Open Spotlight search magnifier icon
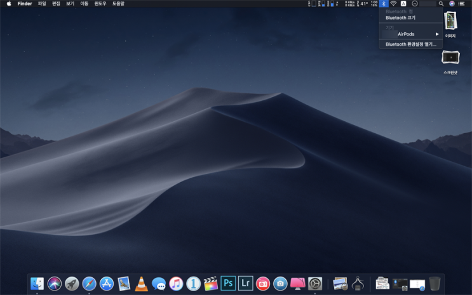The image size is (472, 295). tap(441, 4)
